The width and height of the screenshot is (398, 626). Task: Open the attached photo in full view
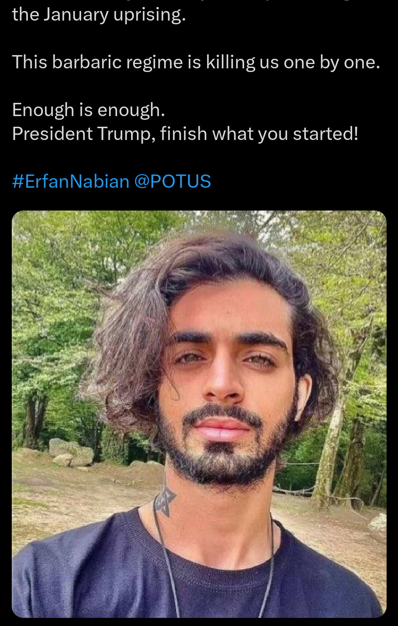point(199,414)
